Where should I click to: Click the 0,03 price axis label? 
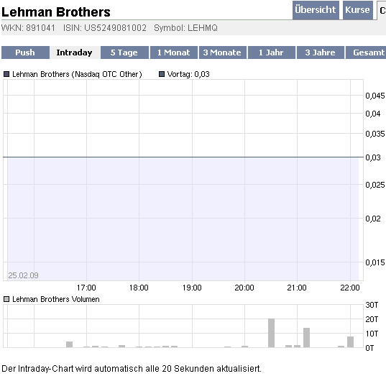[x=373, y=157]
